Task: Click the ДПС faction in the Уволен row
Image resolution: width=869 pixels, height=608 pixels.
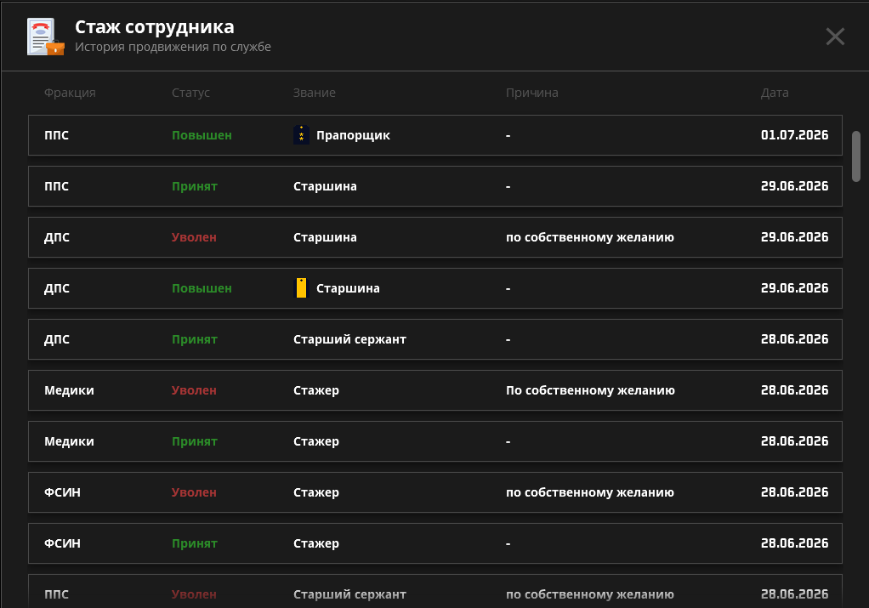Action: 57,237
